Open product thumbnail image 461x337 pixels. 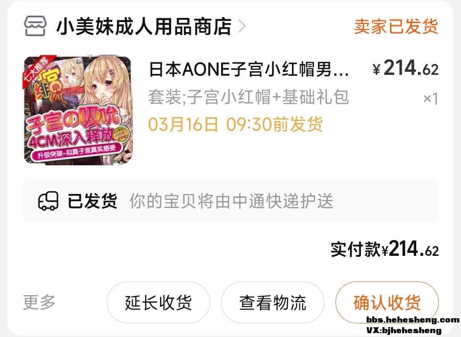coord(78,110)
